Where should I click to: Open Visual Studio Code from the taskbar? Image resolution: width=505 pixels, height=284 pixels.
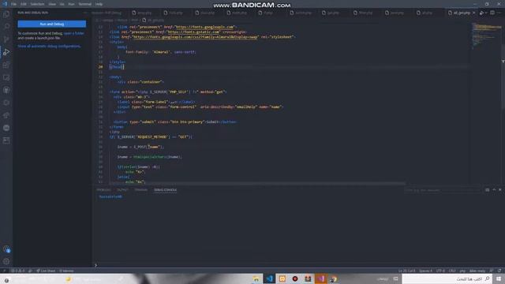point(269,278)
